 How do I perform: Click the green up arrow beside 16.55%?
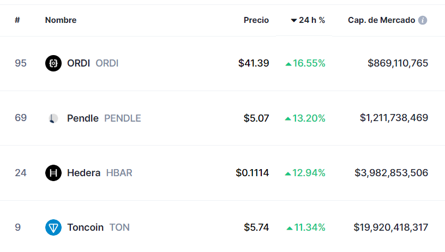[x=288, y=64]
